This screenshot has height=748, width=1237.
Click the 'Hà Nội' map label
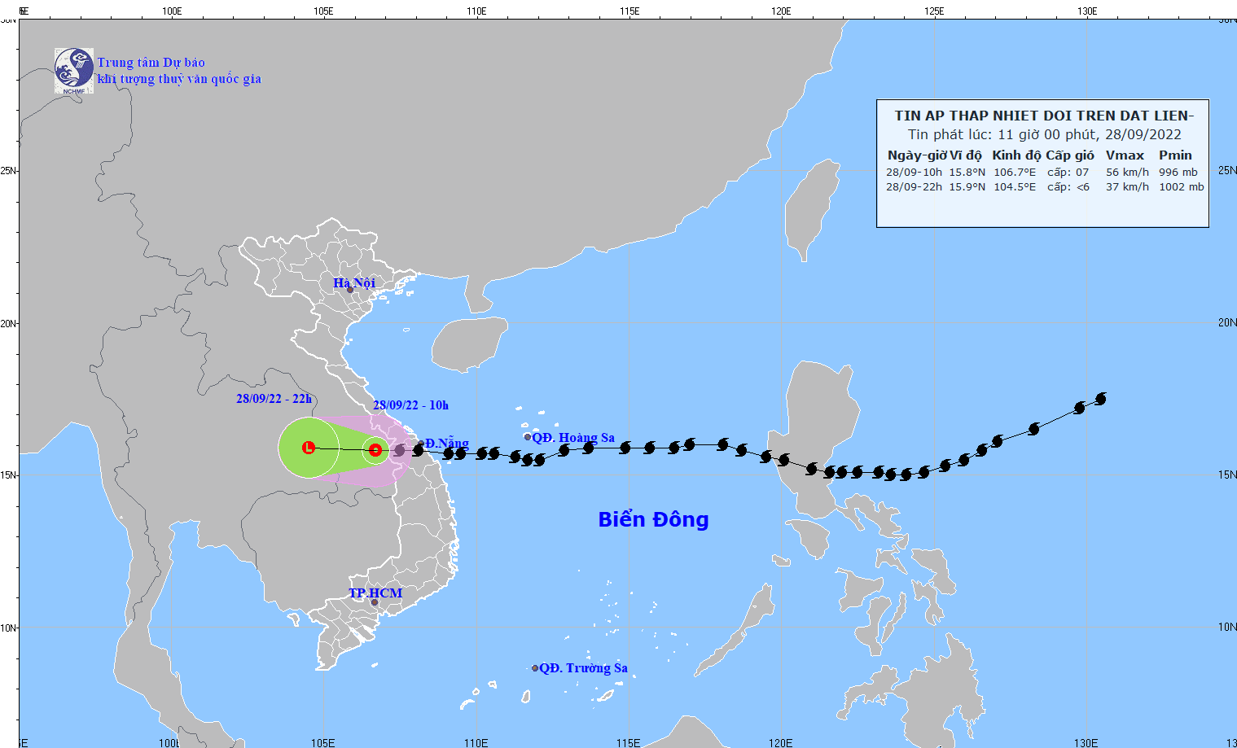click(x=354, y=283)
